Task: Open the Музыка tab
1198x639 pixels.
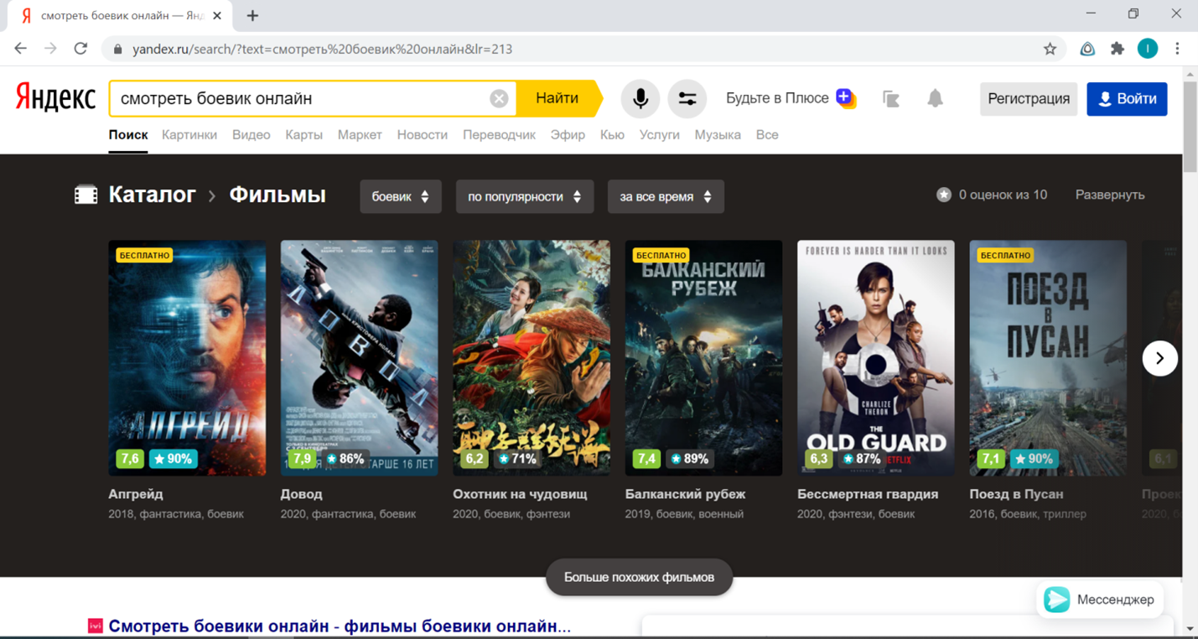Action: coord(718,135)
